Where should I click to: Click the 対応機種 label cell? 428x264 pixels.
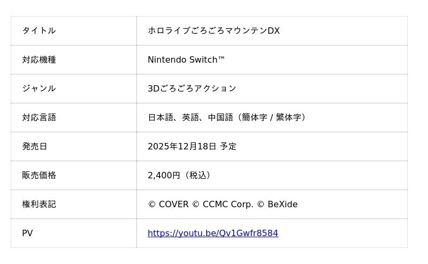39,60
